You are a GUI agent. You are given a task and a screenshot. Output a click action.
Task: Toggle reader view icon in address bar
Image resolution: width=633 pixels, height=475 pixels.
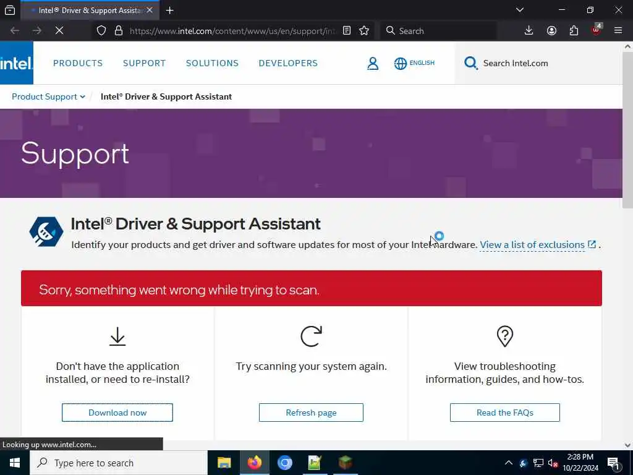tap(347, 31)
